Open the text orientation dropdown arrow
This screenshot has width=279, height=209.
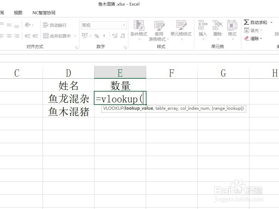32,25
